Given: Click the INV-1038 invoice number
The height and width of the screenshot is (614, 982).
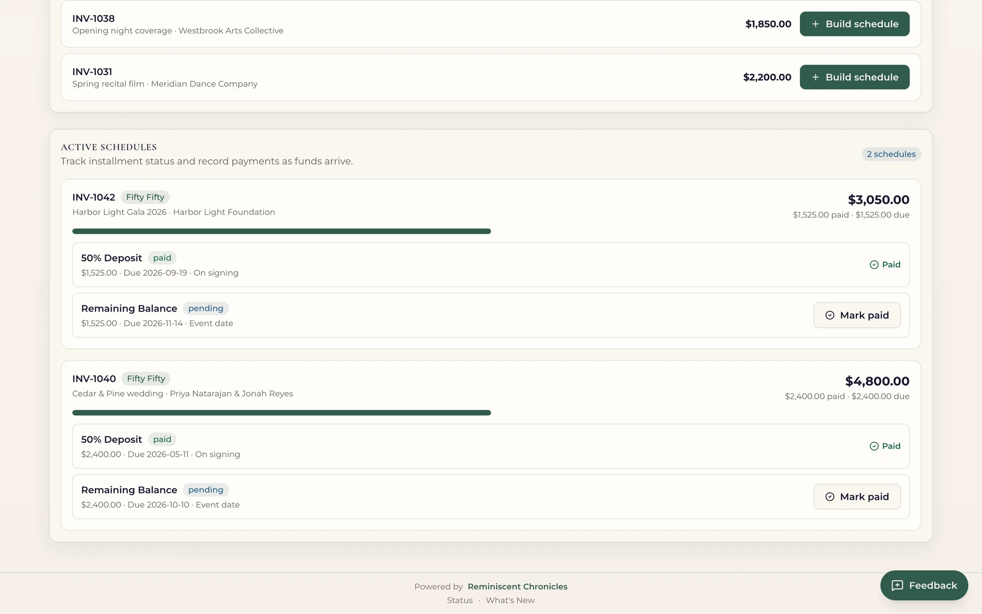Looking at the screenshot, I should 94,18.
